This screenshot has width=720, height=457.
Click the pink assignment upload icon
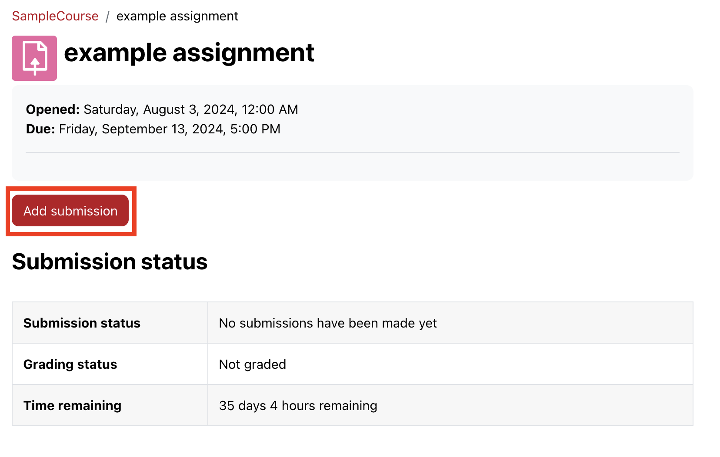(34, 58)
